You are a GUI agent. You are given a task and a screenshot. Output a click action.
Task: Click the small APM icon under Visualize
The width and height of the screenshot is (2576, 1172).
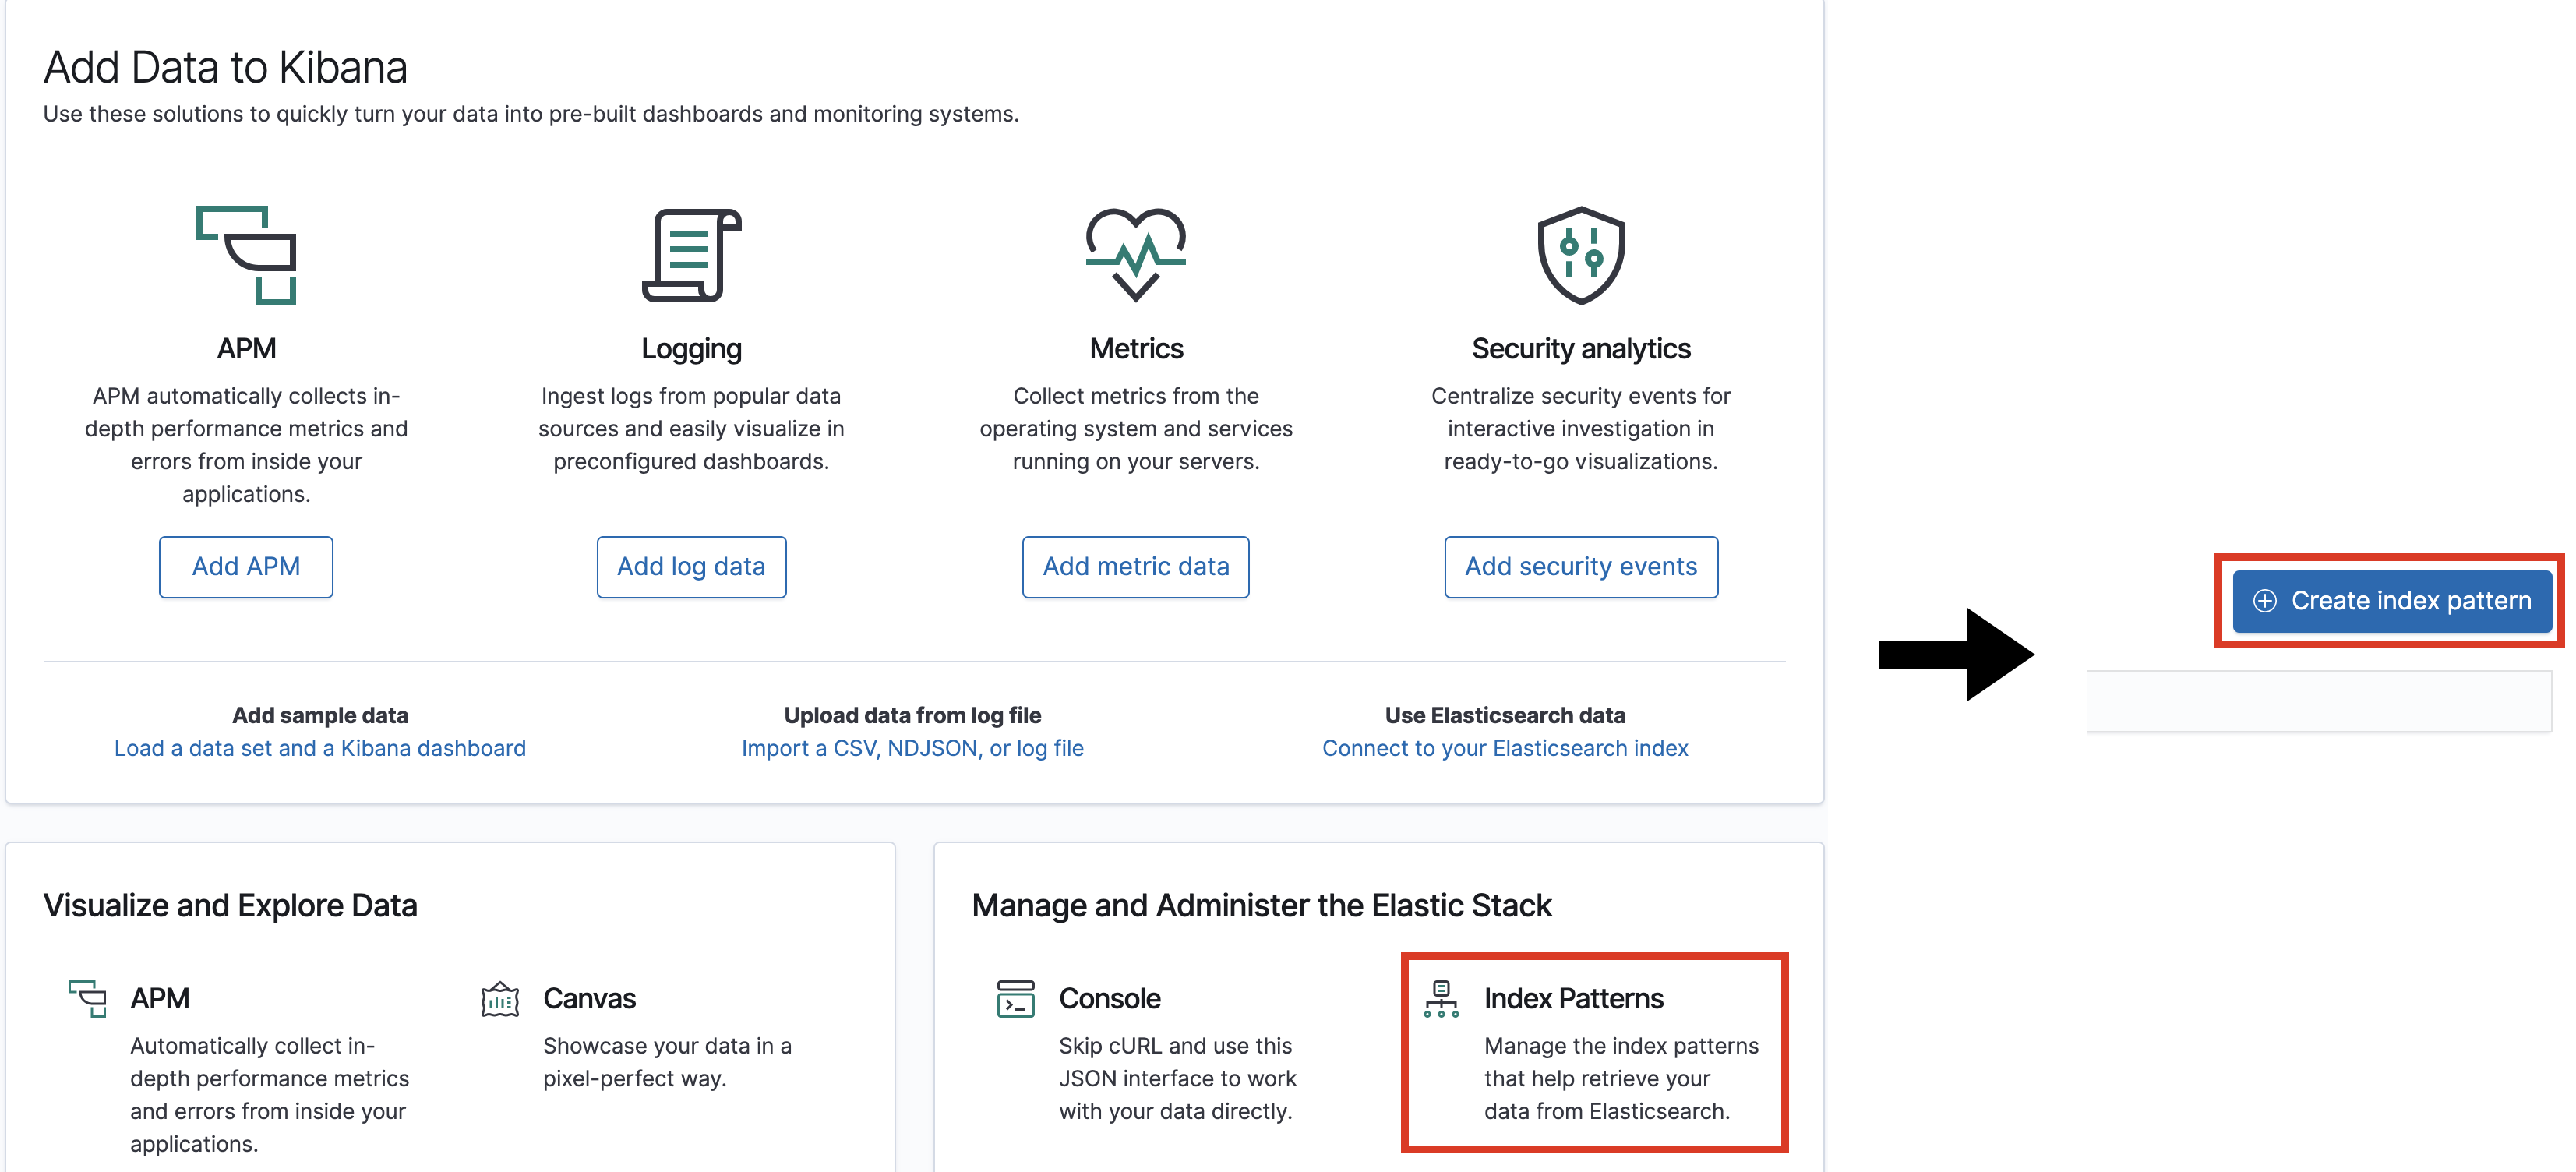coord(88,998)
